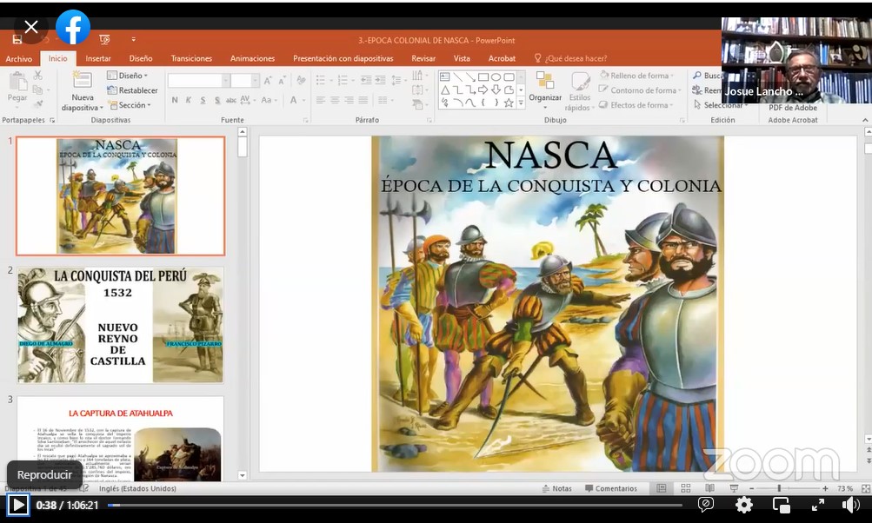Expand the Sección dropdown

click(130, 105)
